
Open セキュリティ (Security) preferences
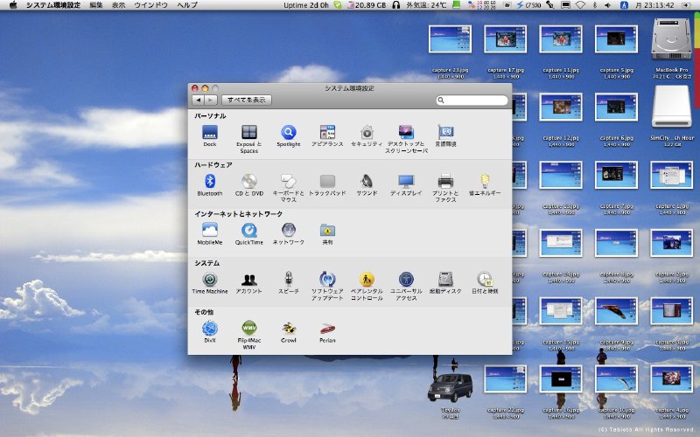pos(367,133)
